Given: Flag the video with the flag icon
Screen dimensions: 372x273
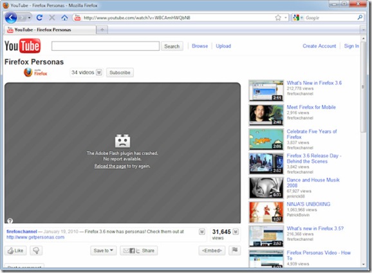Looking at the screenshot, I should 235,250.
